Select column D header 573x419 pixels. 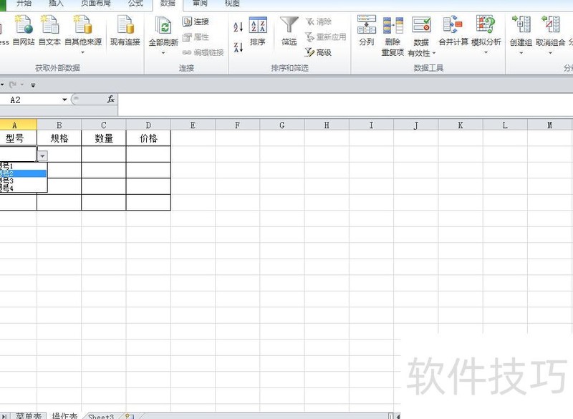(148, 125)
